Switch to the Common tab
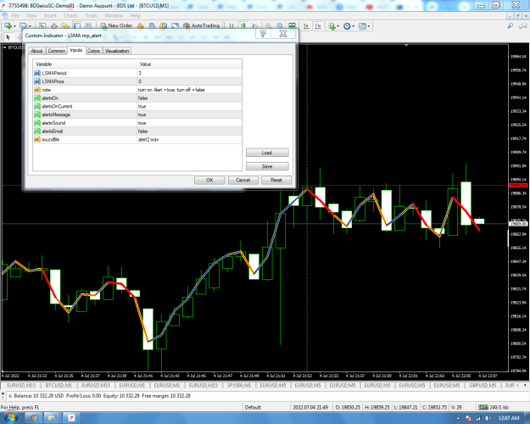 coord(57,51)
